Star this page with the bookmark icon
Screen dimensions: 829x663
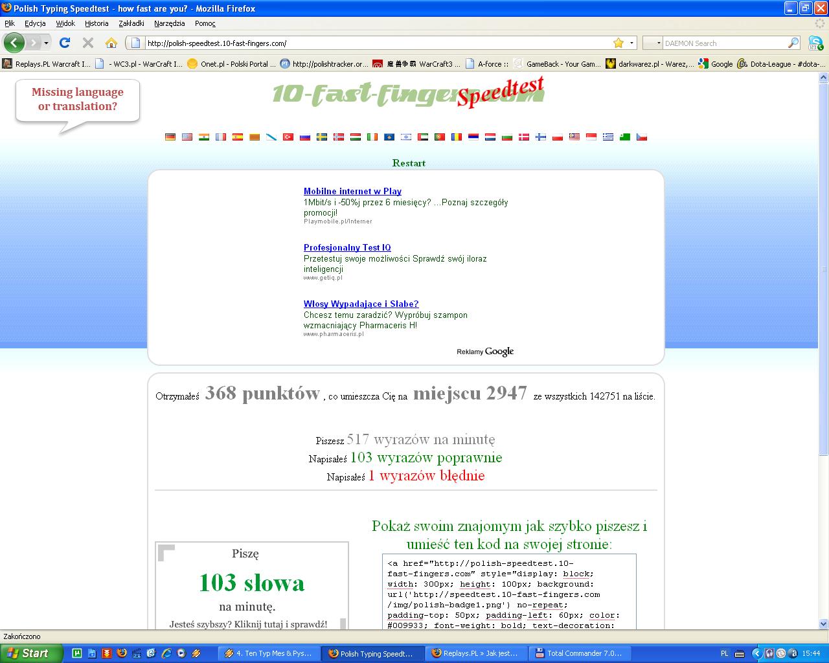pyautogui.click(x=618, y=43)
